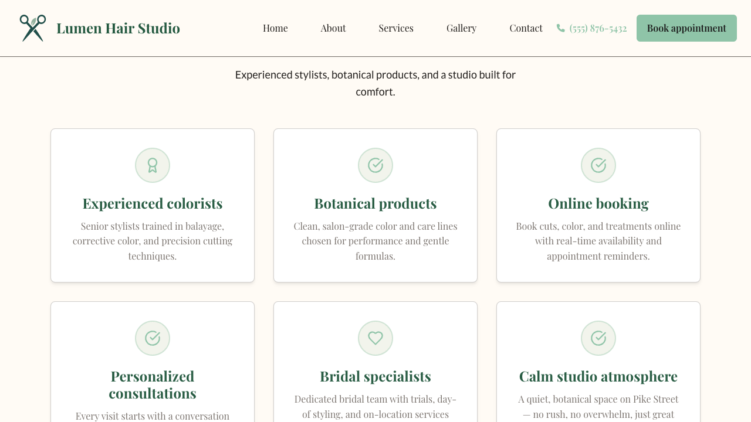Screen dimensions: 751x422
Task: Click the Online booking heading
Action: (598, 203)
